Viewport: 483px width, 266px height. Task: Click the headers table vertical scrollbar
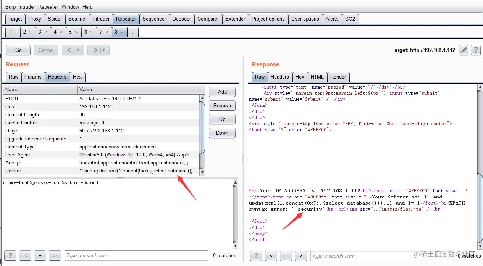pos(202,135)
